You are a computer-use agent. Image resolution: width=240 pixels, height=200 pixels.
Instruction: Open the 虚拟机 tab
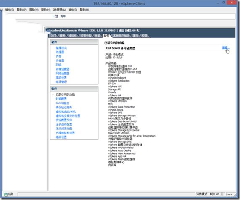[73, 36]
